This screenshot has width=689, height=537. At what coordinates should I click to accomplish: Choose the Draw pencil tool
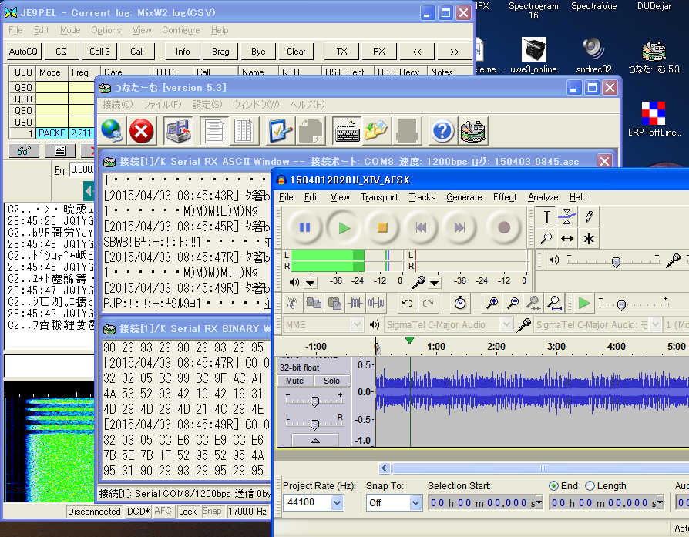[588, 217]
